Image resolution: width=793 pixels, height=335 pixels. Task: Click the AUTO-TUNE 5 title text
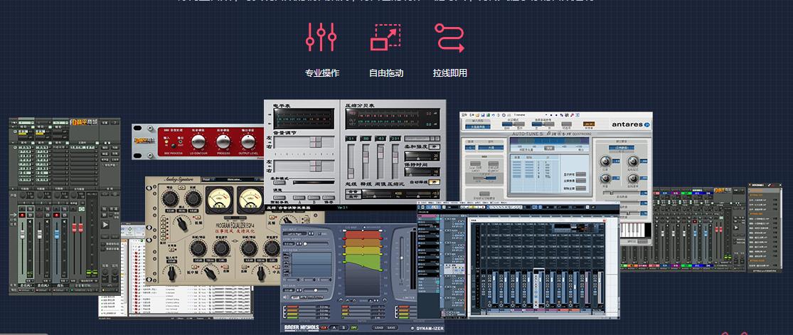point(529,134)
